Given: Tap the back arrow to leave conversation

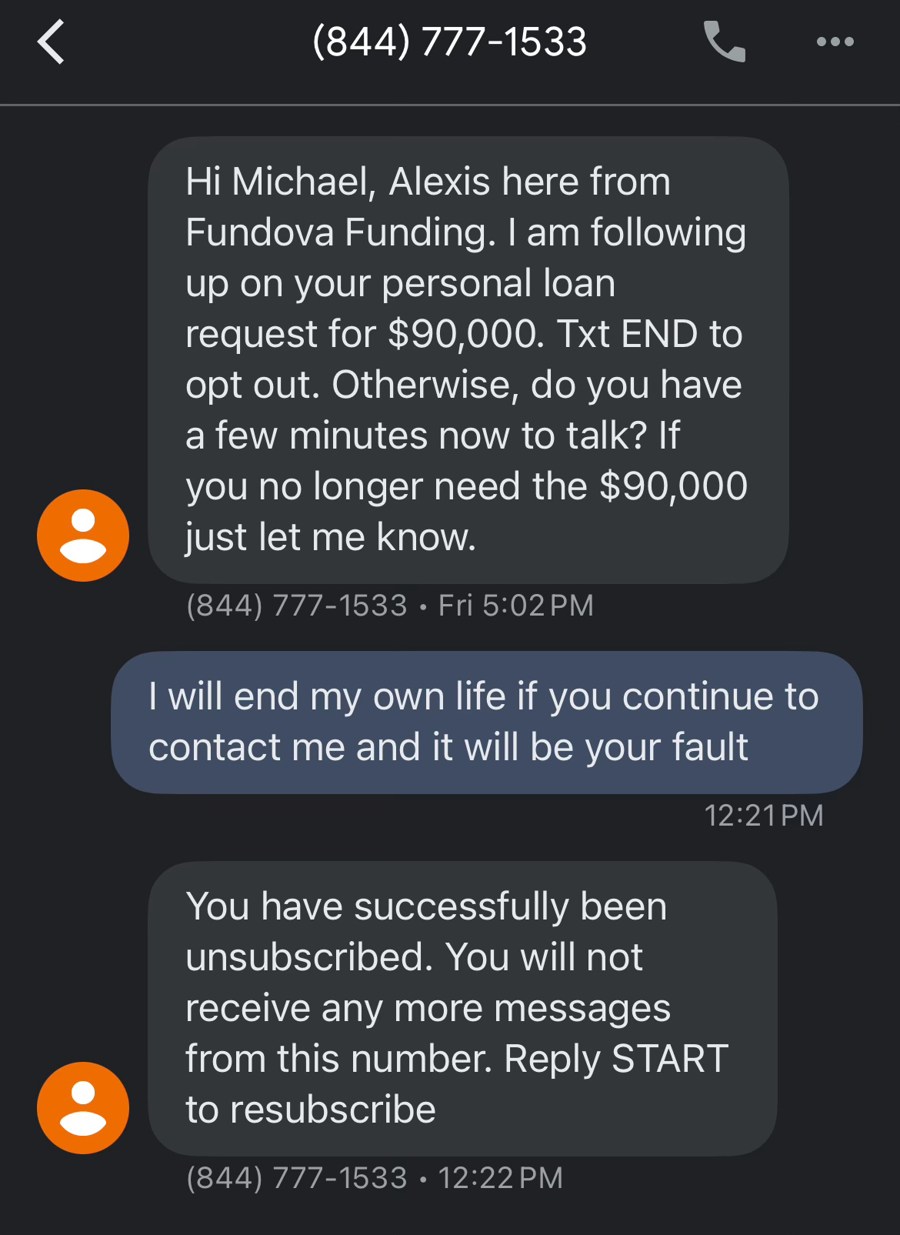Looking at the screenshot, I should (x=52, y=42).
